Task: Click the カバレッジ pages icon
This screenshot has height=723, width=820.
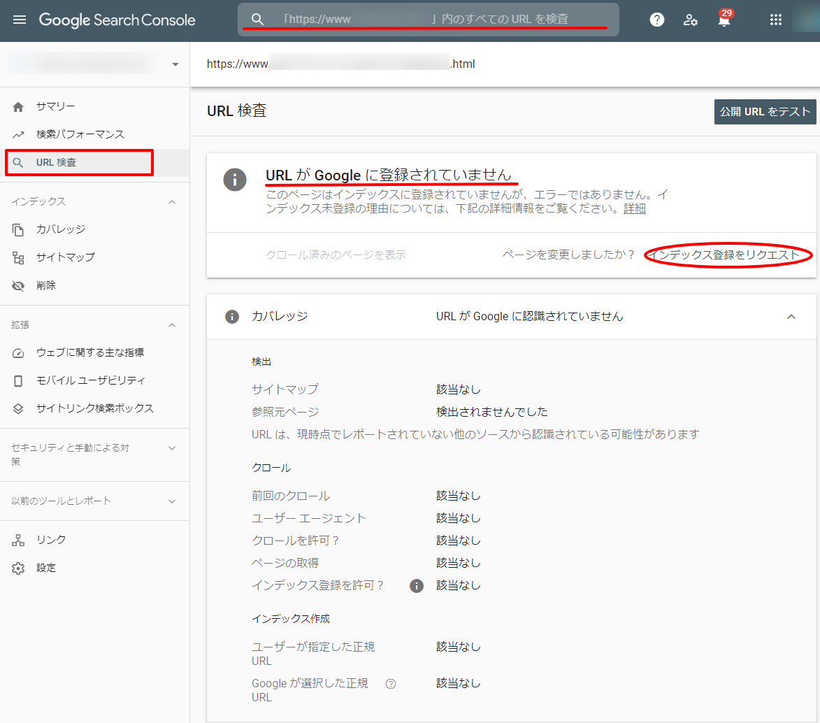Action: 18,229
